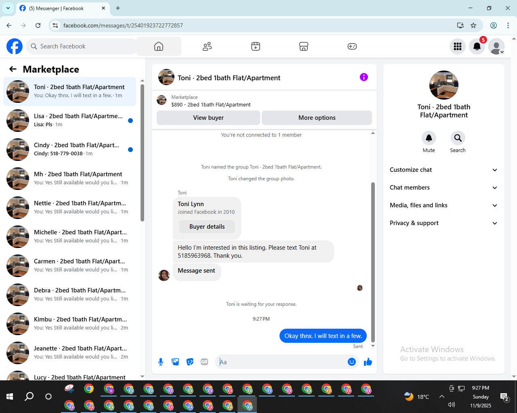Expand Media, files and links section
Image resolution: width=517 pixels, height=413 pixels.
click(444, 205)
